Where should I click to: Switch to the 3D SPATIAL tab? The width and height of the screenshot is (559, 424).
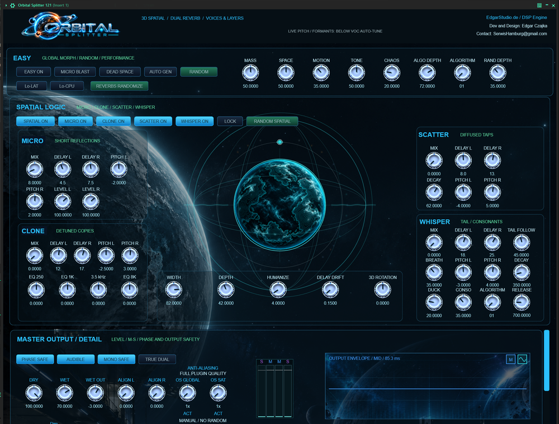[x=153, y=18]
